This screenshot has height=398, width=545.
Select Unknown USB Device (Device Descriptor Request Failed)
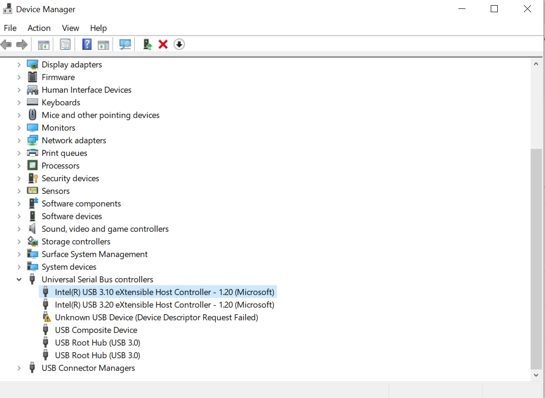(156, 317)
